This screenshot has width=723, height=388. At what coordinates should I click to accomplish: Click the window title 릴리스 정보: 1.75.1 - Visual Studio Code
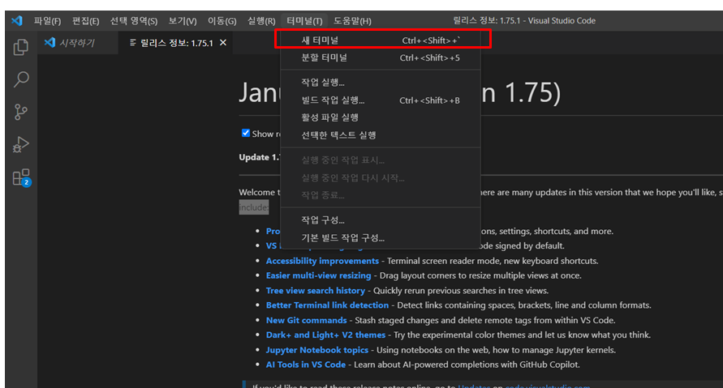pos(524,21)
